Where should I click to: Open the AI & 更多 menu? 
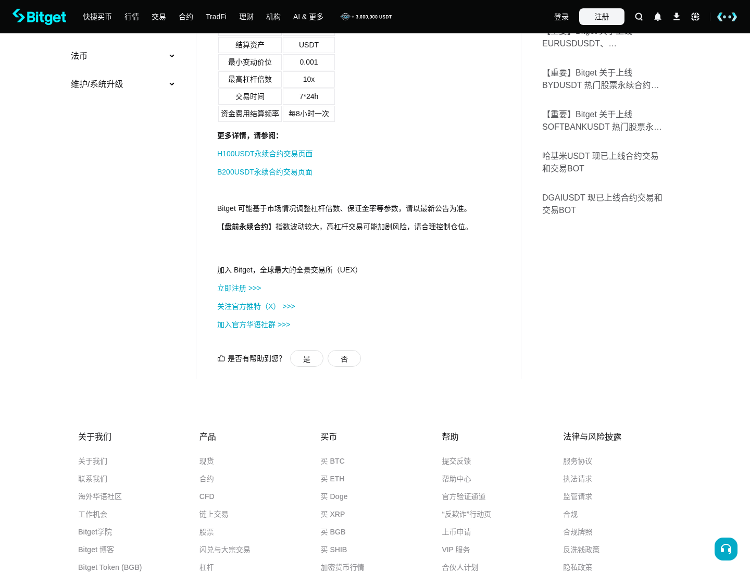tap(308, 17)
